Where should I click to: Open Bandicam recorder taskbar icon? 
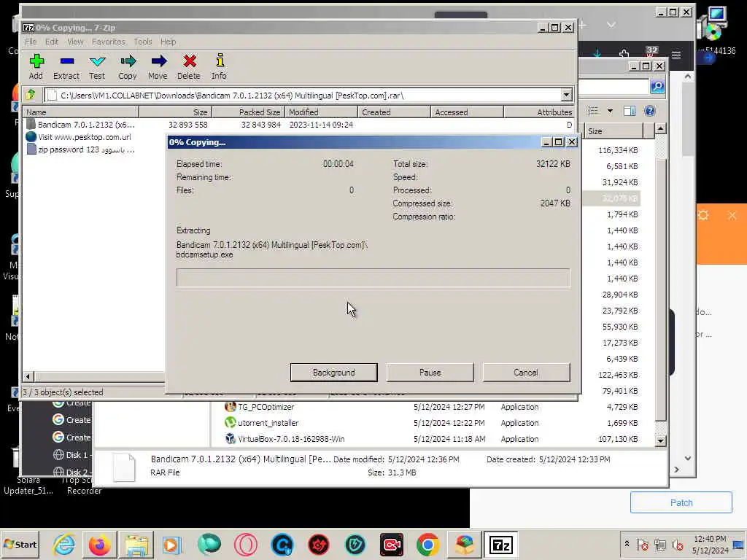click(x=392, y=544)
